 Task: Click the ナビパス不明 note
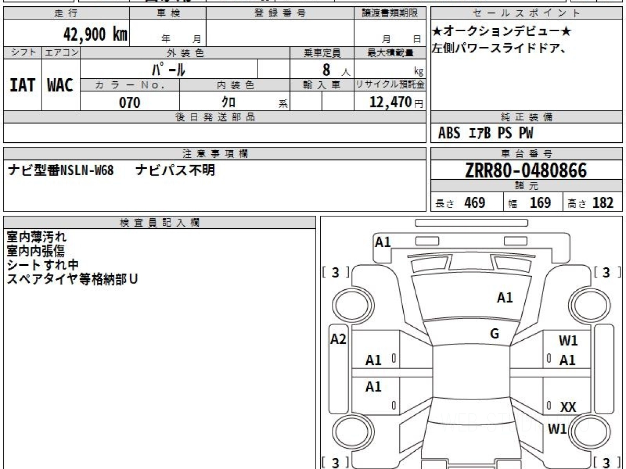pyautogui.click(x=175, y=170)
